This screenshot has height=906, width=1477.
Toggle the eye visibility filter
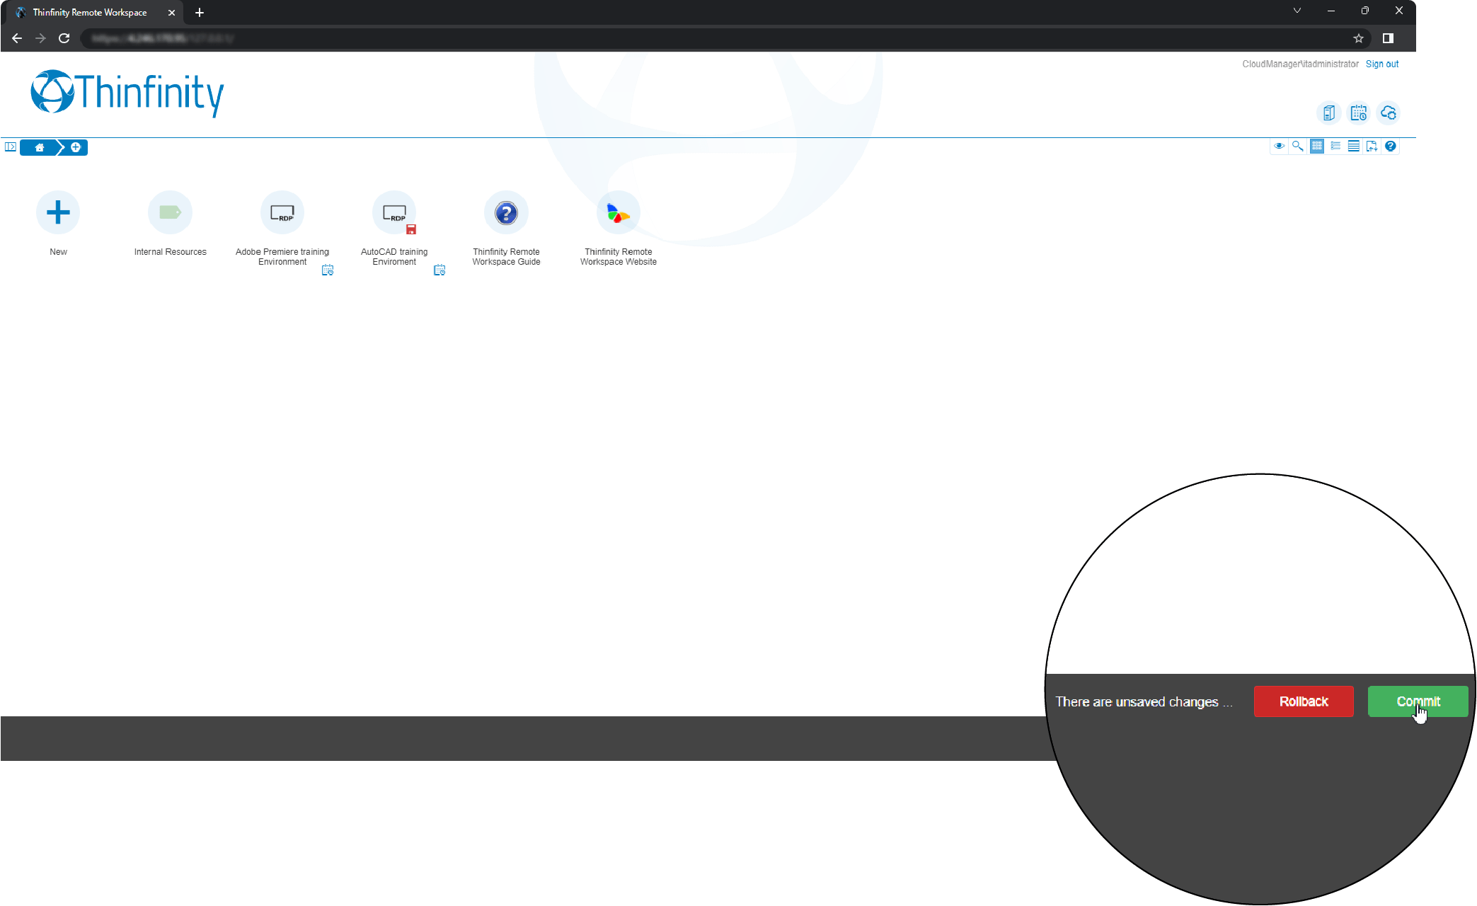(x=1279, y=146)
